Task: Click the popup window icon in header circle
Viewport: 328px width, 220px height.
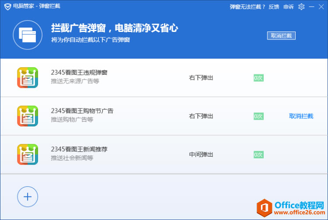Action: [x=28, y=35]
